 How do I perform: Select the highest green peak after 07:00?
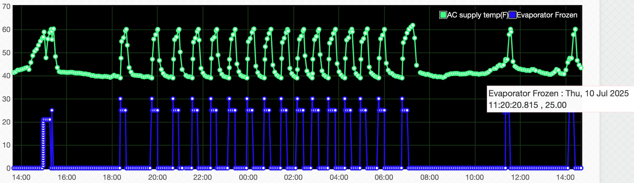tap(413, 25)
